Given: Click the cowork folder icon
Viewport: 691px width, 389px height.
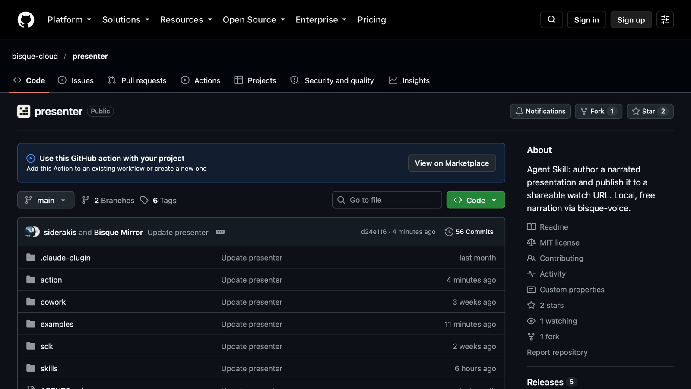Looking at the screenshot, I should tap(31, 302).
